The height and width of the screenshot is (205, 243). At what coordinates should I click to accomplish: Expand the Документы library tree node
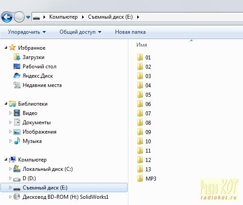pos(10,122)
